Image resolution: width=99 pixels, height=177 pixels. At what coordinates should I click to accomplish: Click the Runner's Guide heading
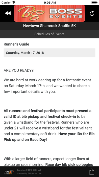pyautogui.click(x=16, y=44)
